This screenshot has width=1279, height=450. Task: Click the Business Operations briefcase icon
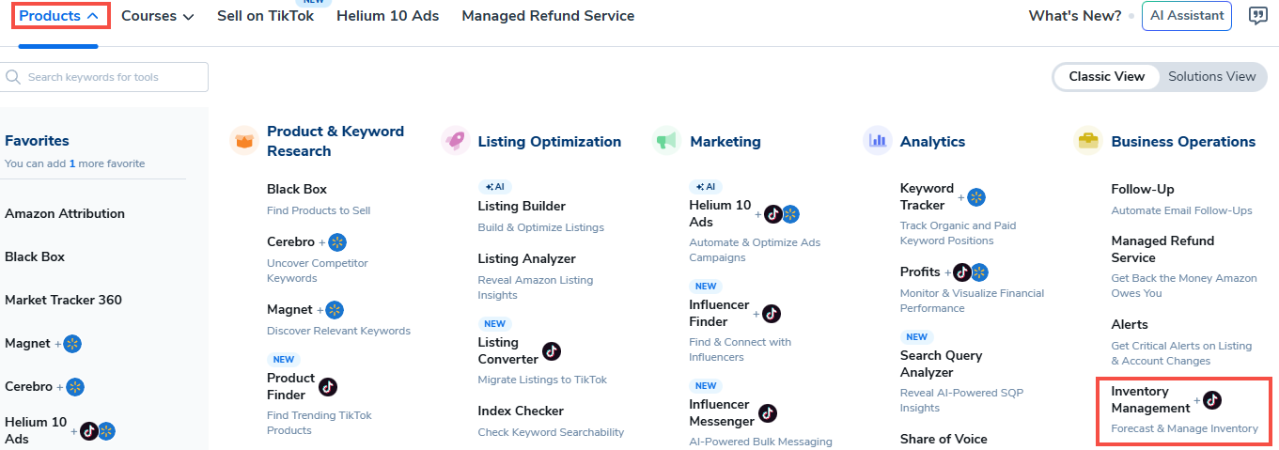coord(1088,141)
